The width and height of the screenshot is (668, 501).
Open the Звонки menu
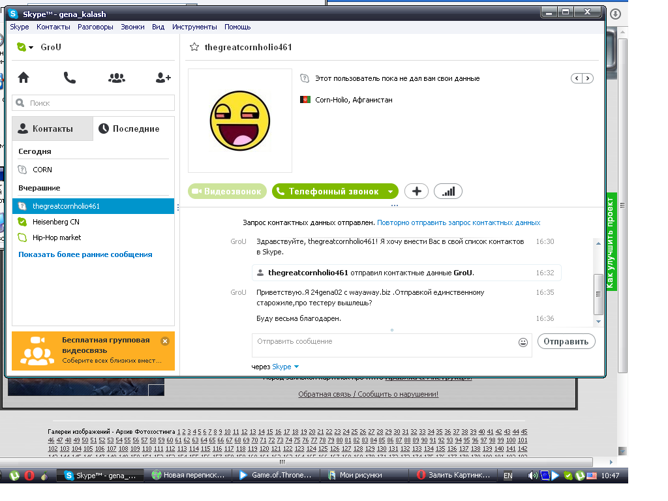(132, 27)
